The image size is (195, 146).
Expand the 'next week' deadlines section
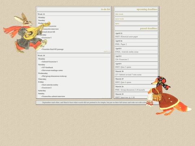[x=136, y=19]
